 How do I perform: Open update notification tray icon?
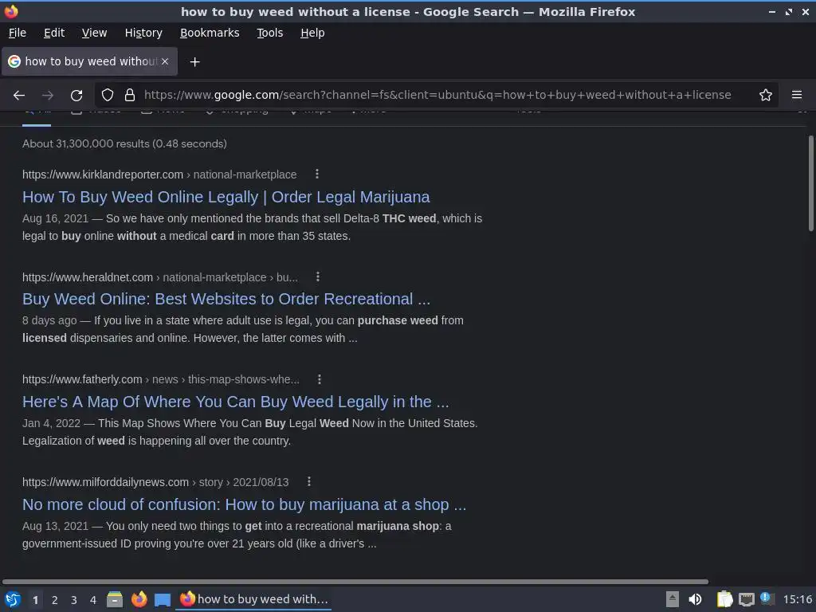coord(767,598)
